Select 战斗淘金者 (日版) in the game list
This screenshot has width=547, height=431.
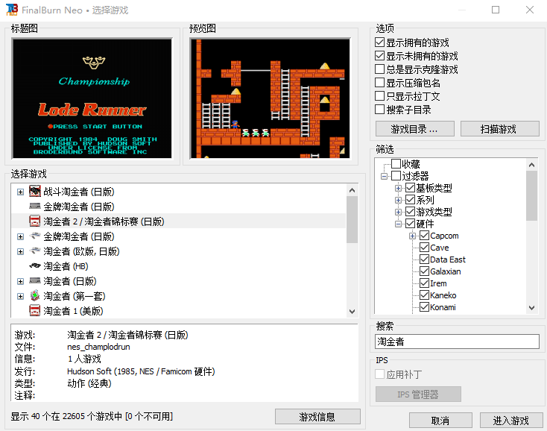pyautogui.click(x=79, y=192)
